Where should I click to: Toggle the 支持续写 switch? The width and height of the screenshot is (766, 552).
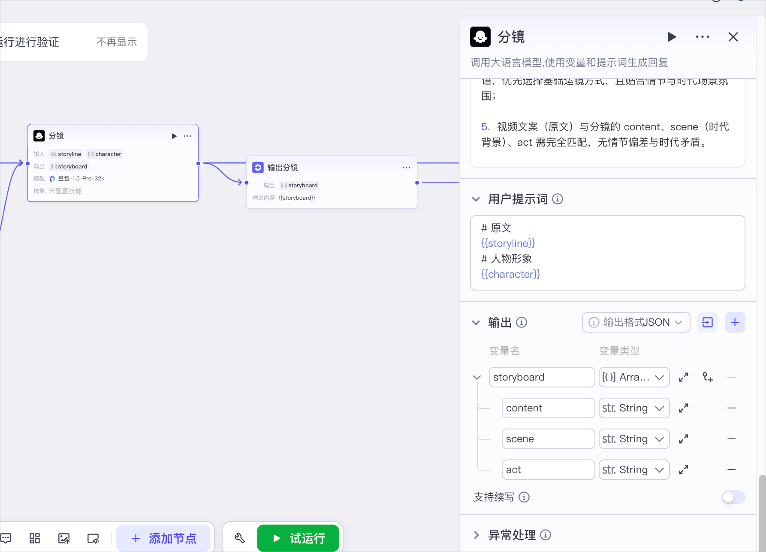[733, 497]
